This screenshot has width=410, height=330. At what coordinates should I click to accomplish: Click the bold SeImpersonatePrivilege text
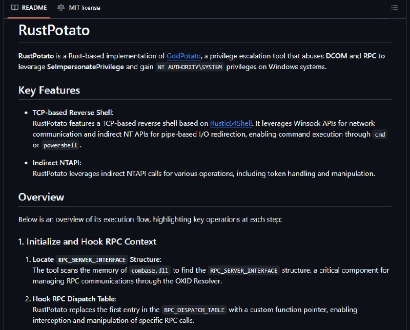(x=86, y=67)
